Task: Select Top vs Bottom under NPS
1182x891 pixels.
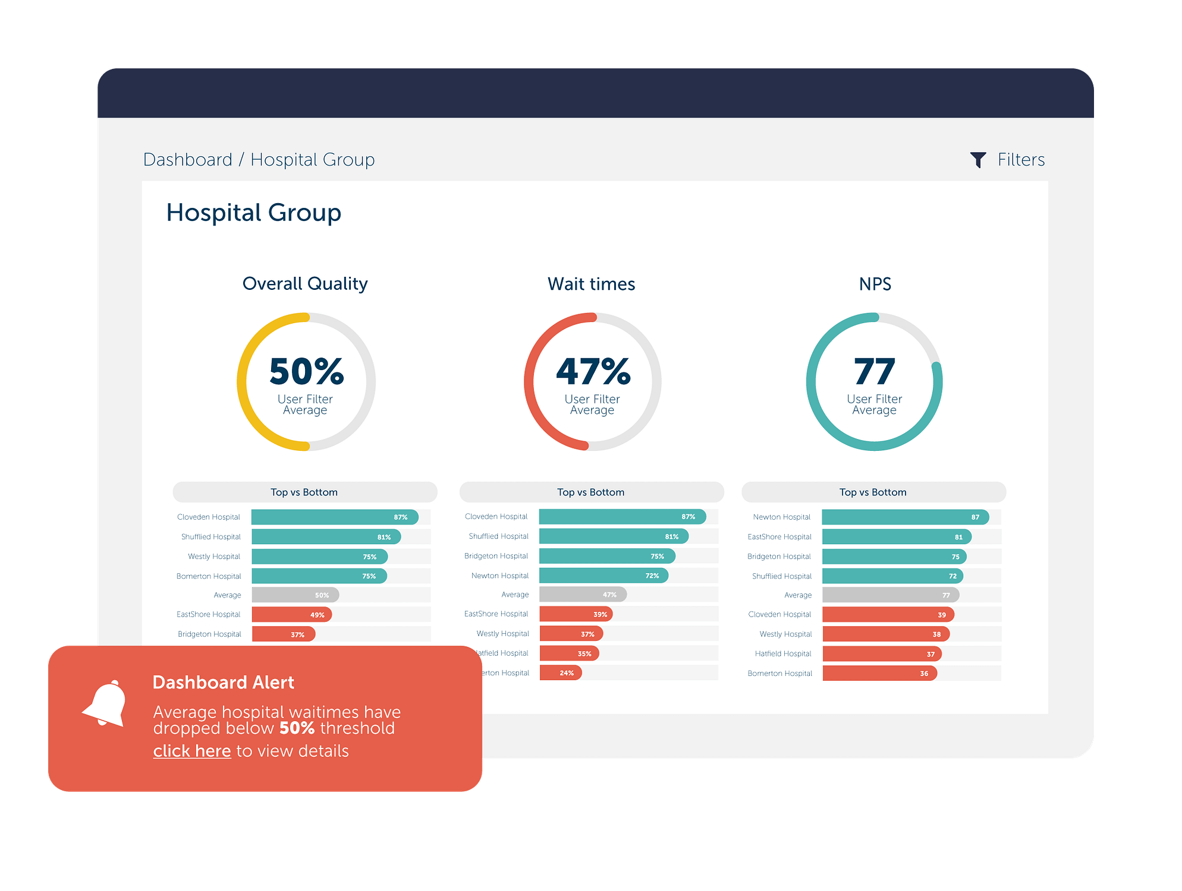Action: point(873,492)
